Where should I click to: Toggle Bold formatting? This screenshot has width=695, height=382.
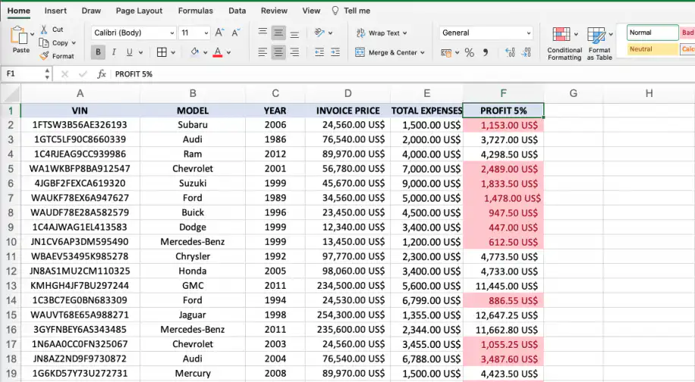coord(98,52)
